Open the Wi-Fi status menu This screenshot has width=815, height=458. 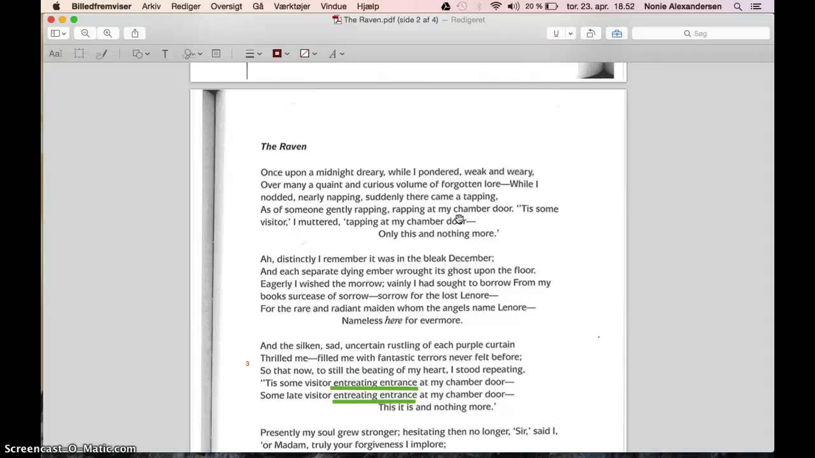(x=496, y=6)
